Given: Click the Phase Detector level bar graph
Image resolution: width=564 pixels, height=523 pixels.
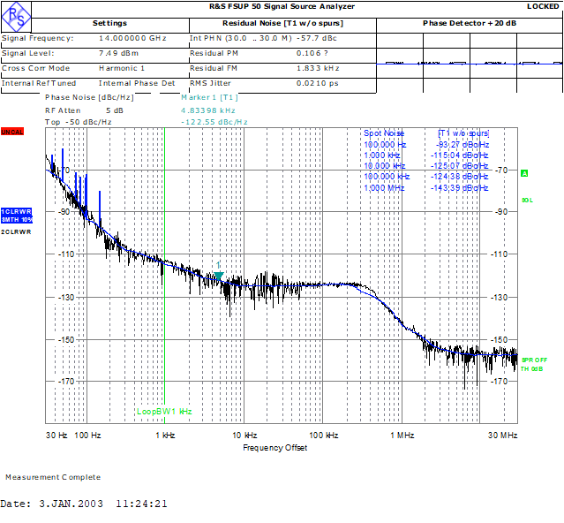Looking at the screenshot, I should click(470, 64).
